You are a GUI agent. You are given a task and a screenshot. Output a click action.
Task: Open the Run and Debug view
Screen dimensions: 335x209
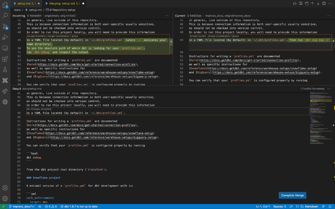pos(5,37)
